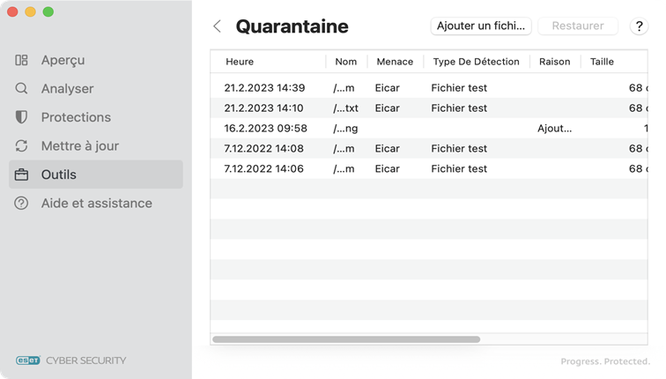This screenshot has height=379, width=666.
Task: Click the Mettre à jour refresh icon
Action: point(22,146)
